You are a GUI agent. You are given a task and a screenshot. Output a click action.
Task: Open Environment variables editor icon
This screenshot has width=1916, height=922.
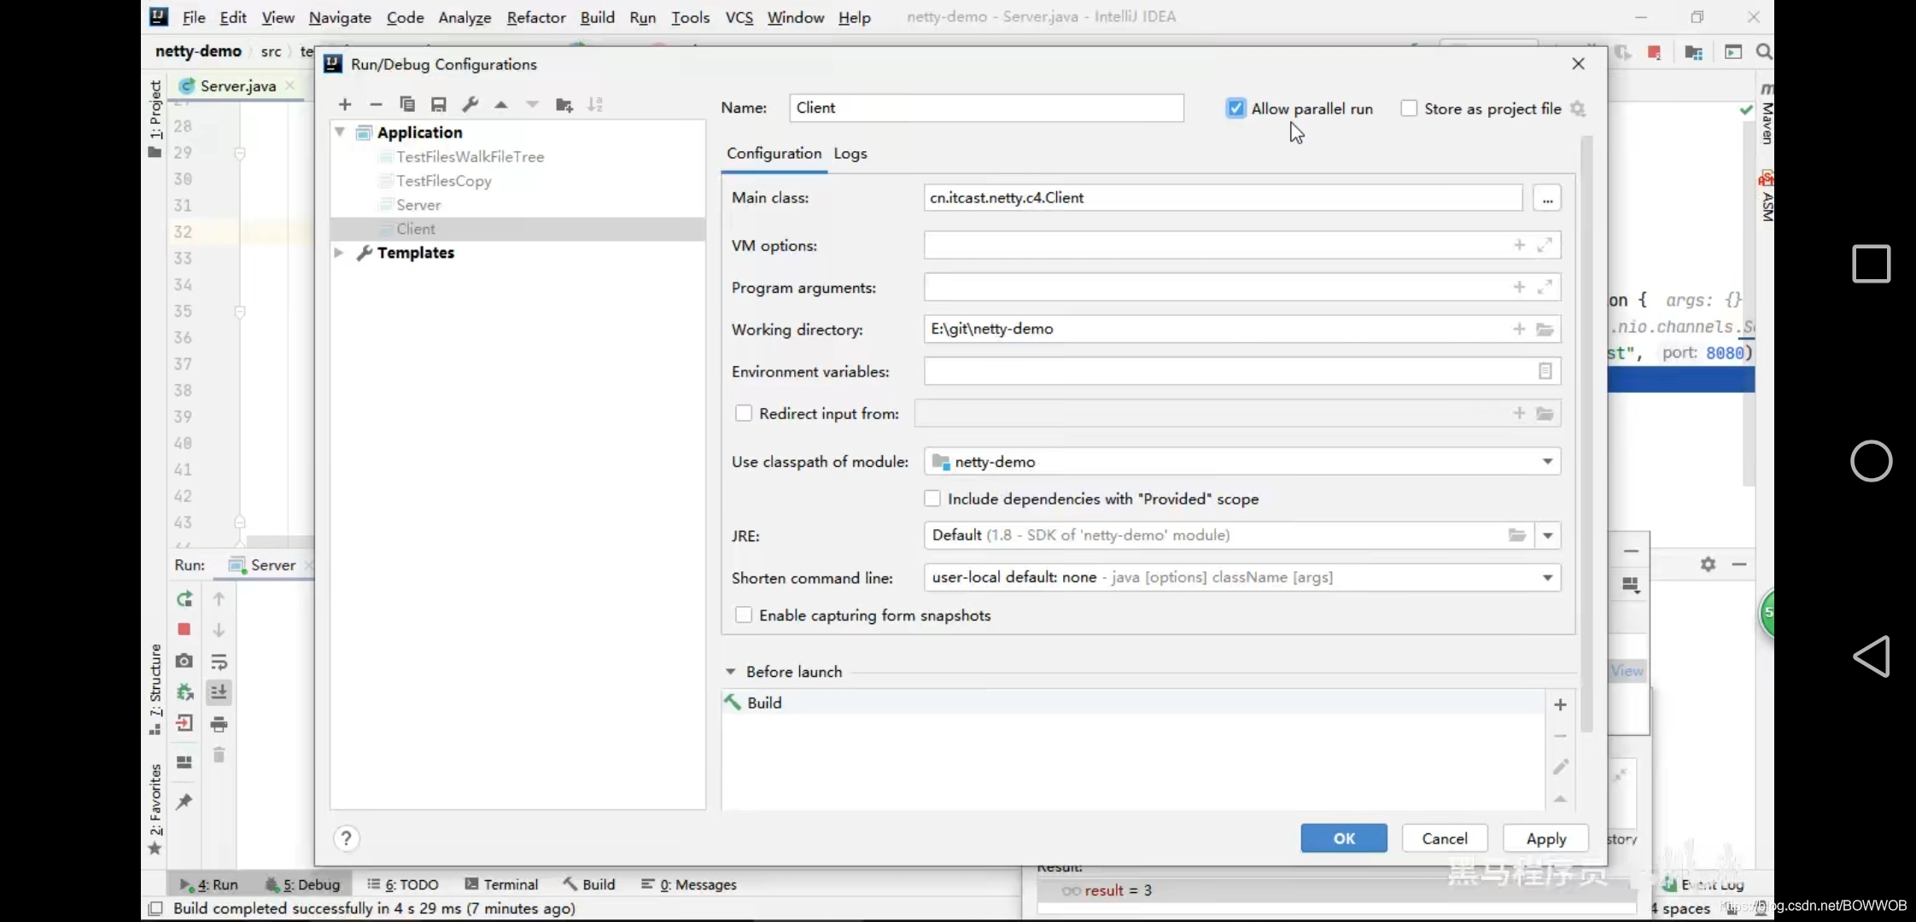1545,371
